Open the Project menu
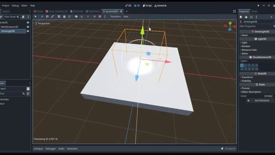275x155 pixels. [6, 6]
